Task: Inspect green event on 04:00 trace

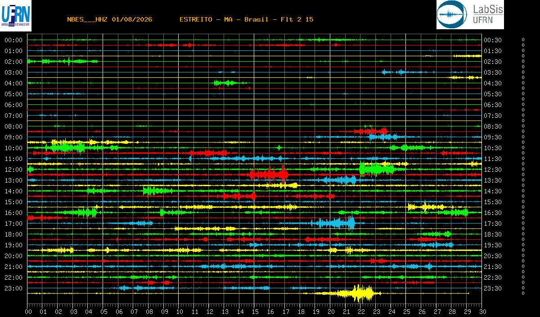Action: click(225, 83)
